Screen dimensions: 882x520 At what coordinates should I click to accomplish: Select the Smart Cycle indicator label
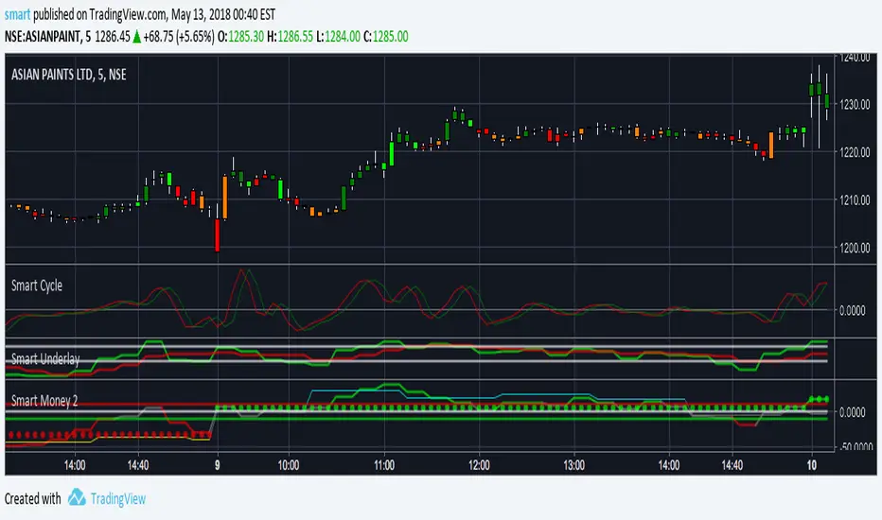click(37, 286)
